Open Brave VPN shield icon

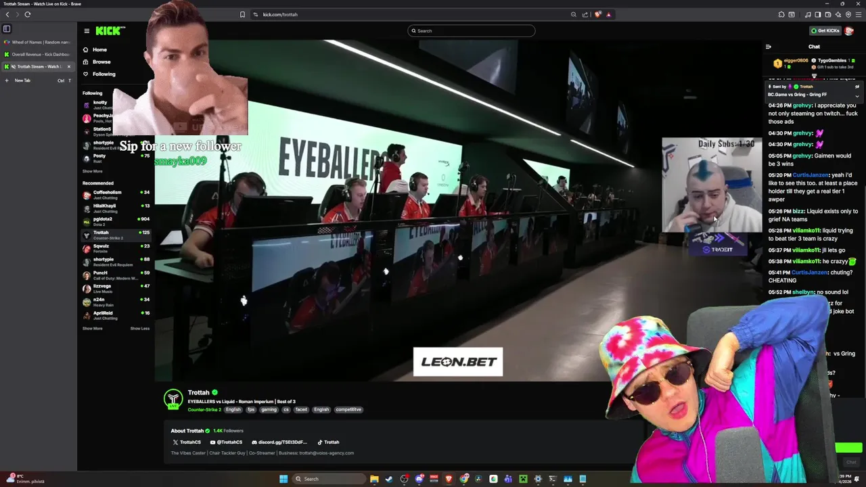(848, 14)
